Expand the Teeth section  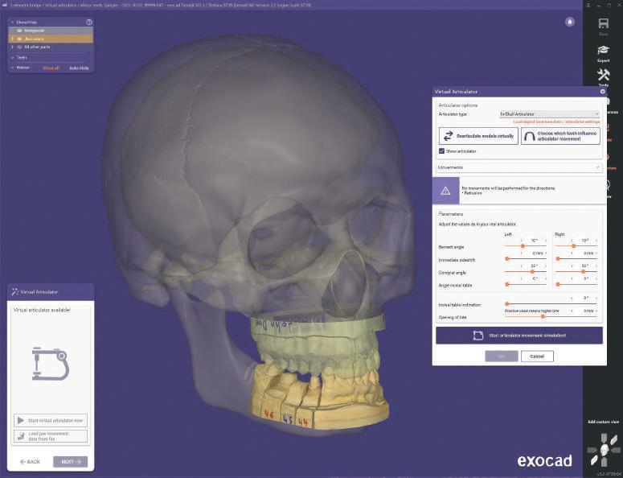12,58
